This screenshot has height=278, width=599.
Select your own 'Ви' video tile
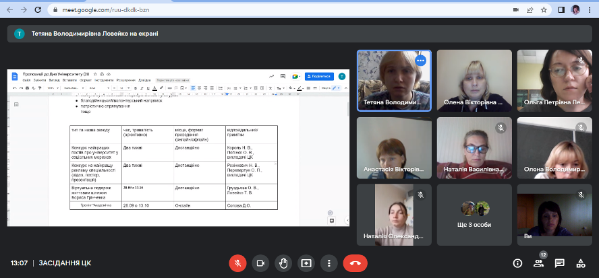554,215
